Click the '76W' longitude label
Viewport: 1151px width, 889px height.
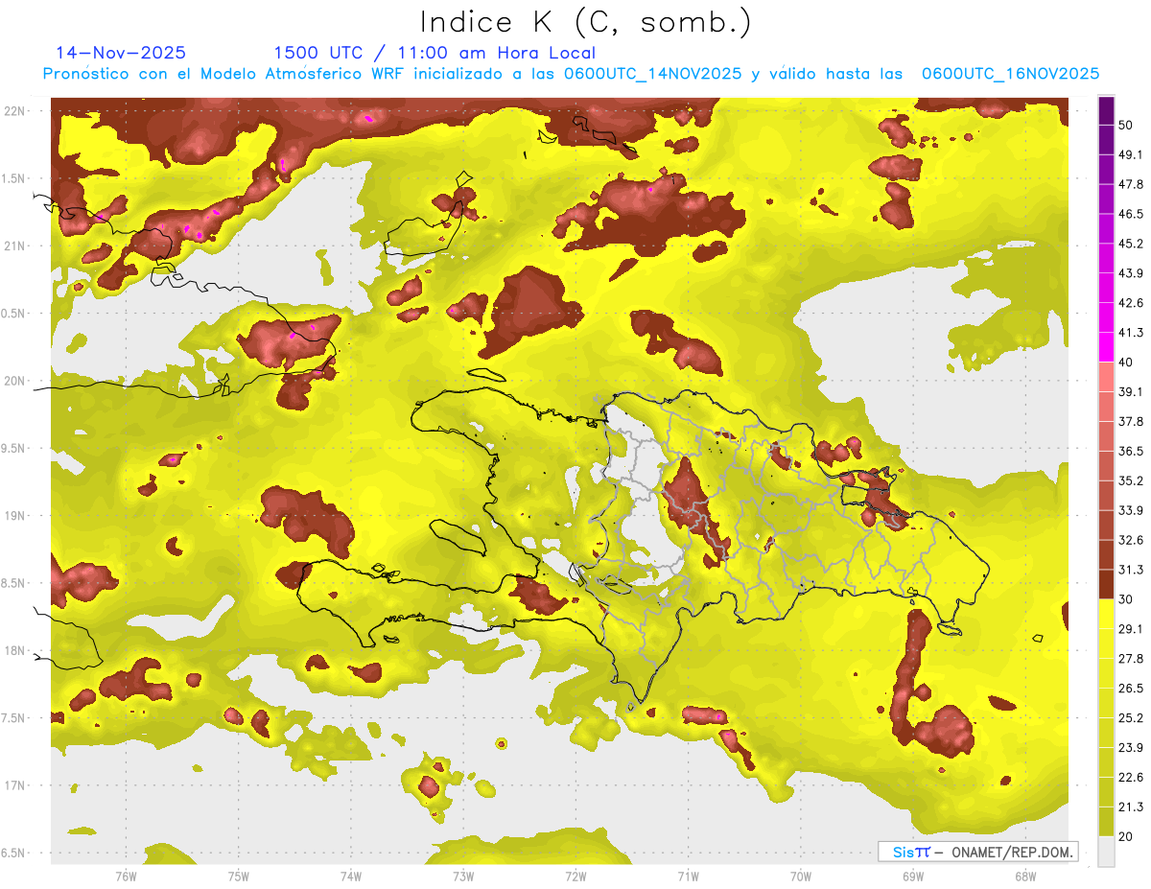[126, 877]
